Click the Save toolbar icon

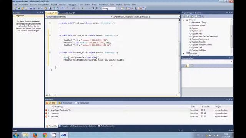[x=31, y=8]
